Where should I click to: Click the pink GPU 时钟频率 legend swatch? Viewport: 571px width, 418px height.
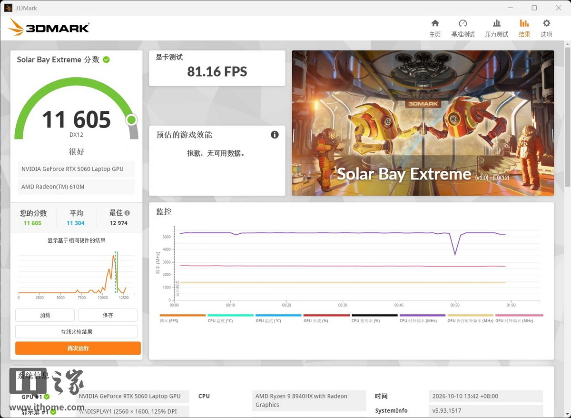pyautogui.click(x=519, y=315)
